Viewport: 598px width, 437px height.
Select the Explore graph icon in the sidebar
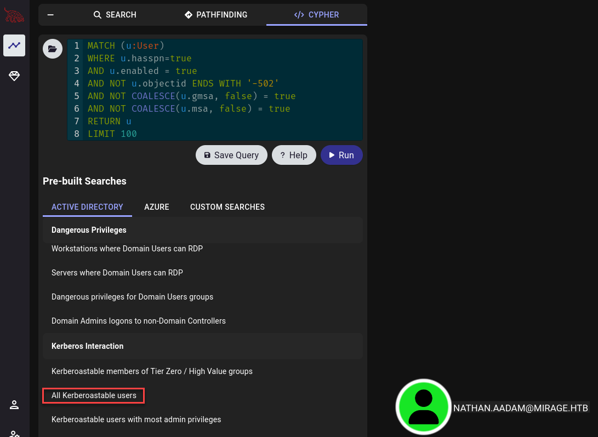pyautogui.click(x=14, y=45)
